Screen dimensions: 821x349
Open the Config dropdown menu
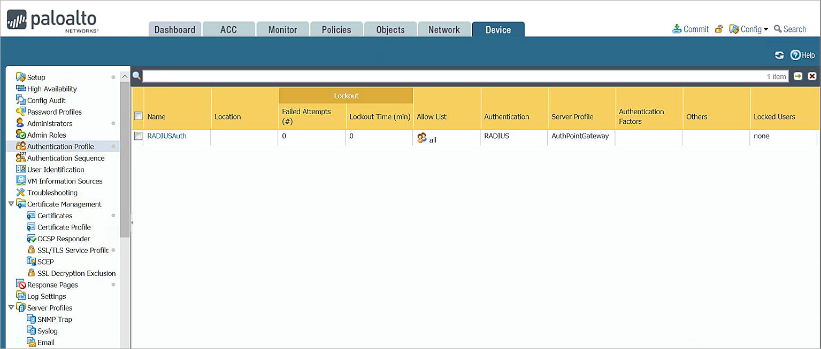tap(748, 29)
